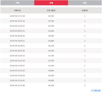Click the price 43,500
This screenshot has height=94, width=103.
tap(51, 76)
